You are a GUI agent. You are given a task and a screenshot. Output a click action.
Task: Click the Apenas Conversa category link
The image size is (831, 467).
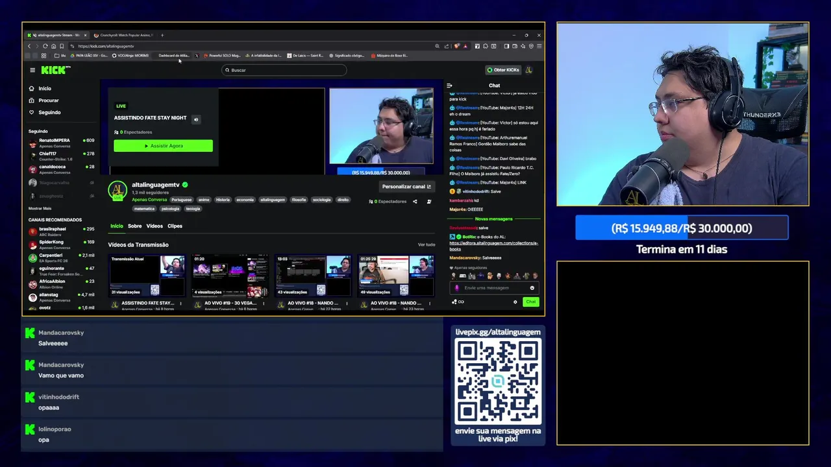pos(149,200)
